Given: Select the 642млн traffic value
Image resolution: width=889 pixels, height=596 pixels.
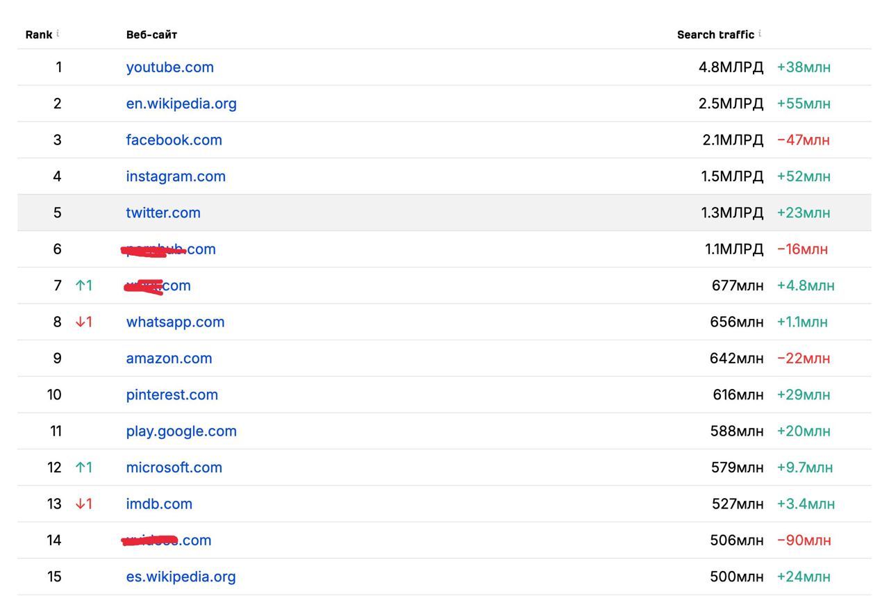Looking at the screenshot, I should (736, 358).
